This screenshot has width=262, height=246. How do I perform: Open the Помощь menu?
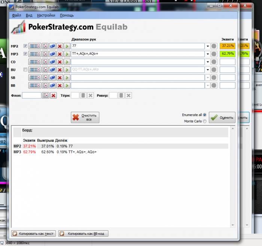(x=67, y=15)
